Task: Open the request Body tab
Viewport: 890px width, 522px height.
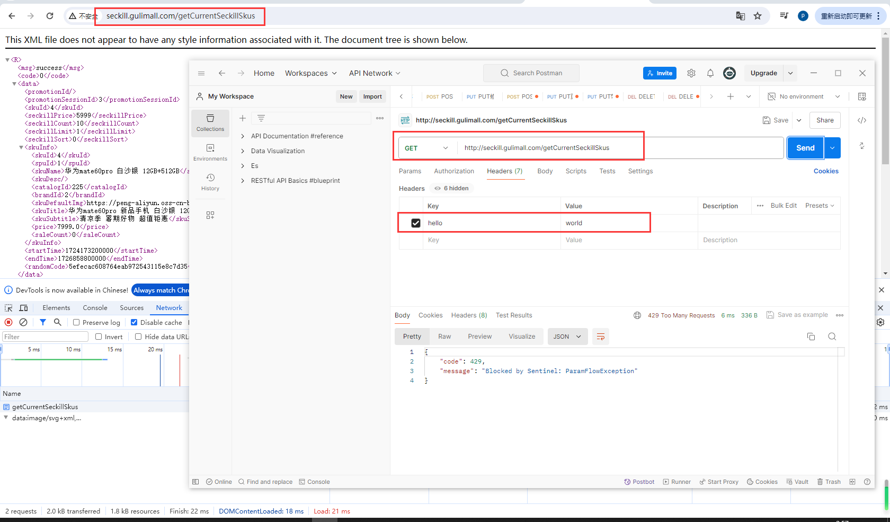Action: point(545,171)
